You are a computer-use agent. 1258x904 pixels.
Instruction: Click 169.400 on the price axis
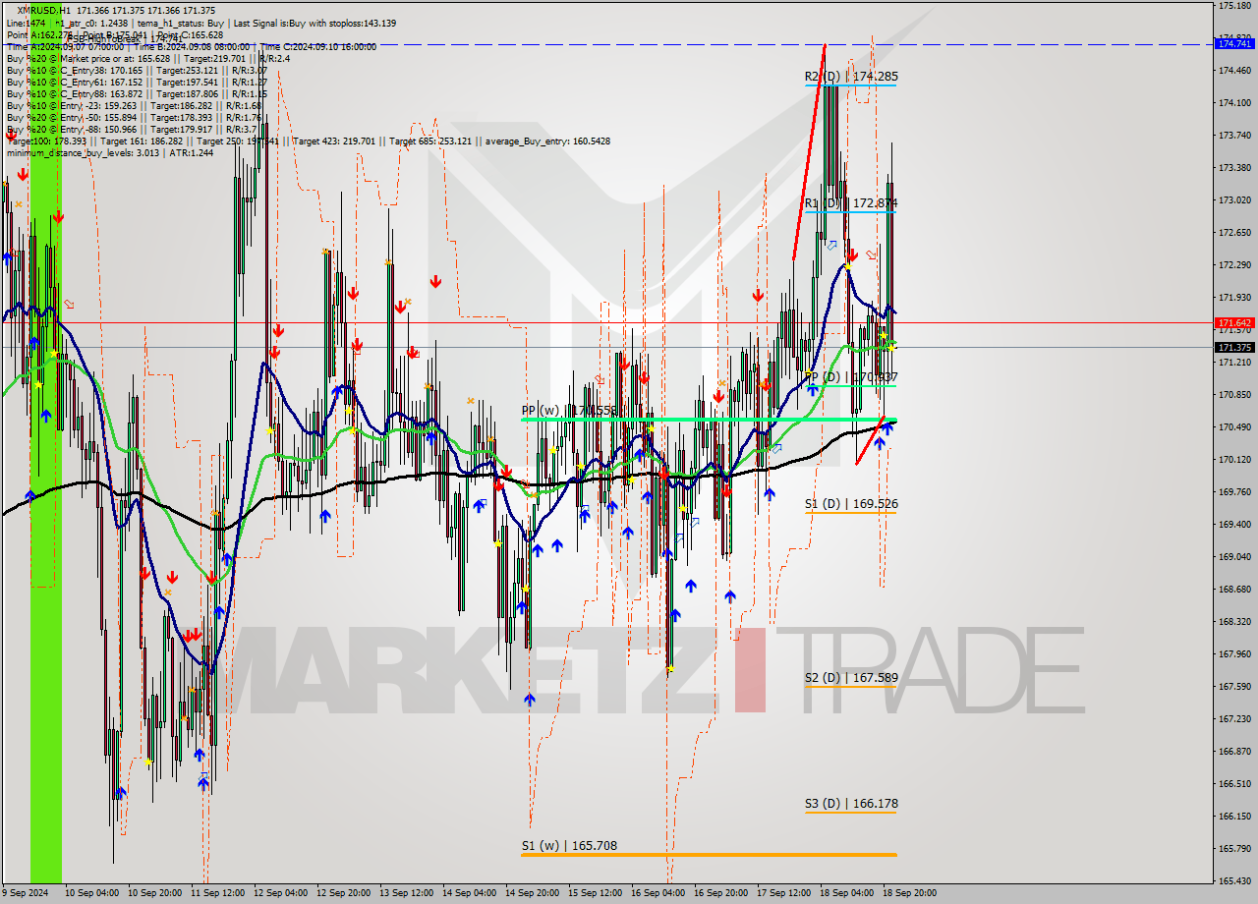pos(1234,524)
